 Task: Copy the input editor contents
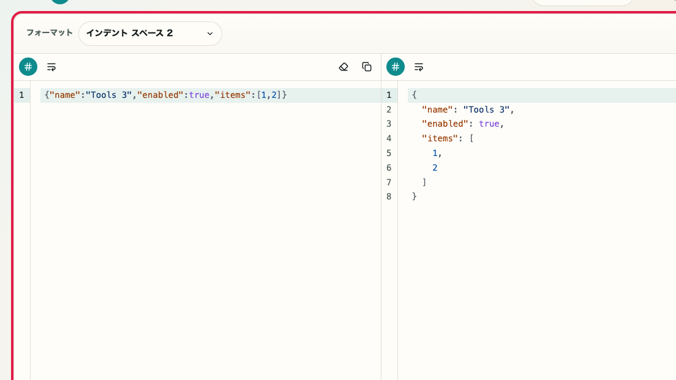[x=366, y=67]
